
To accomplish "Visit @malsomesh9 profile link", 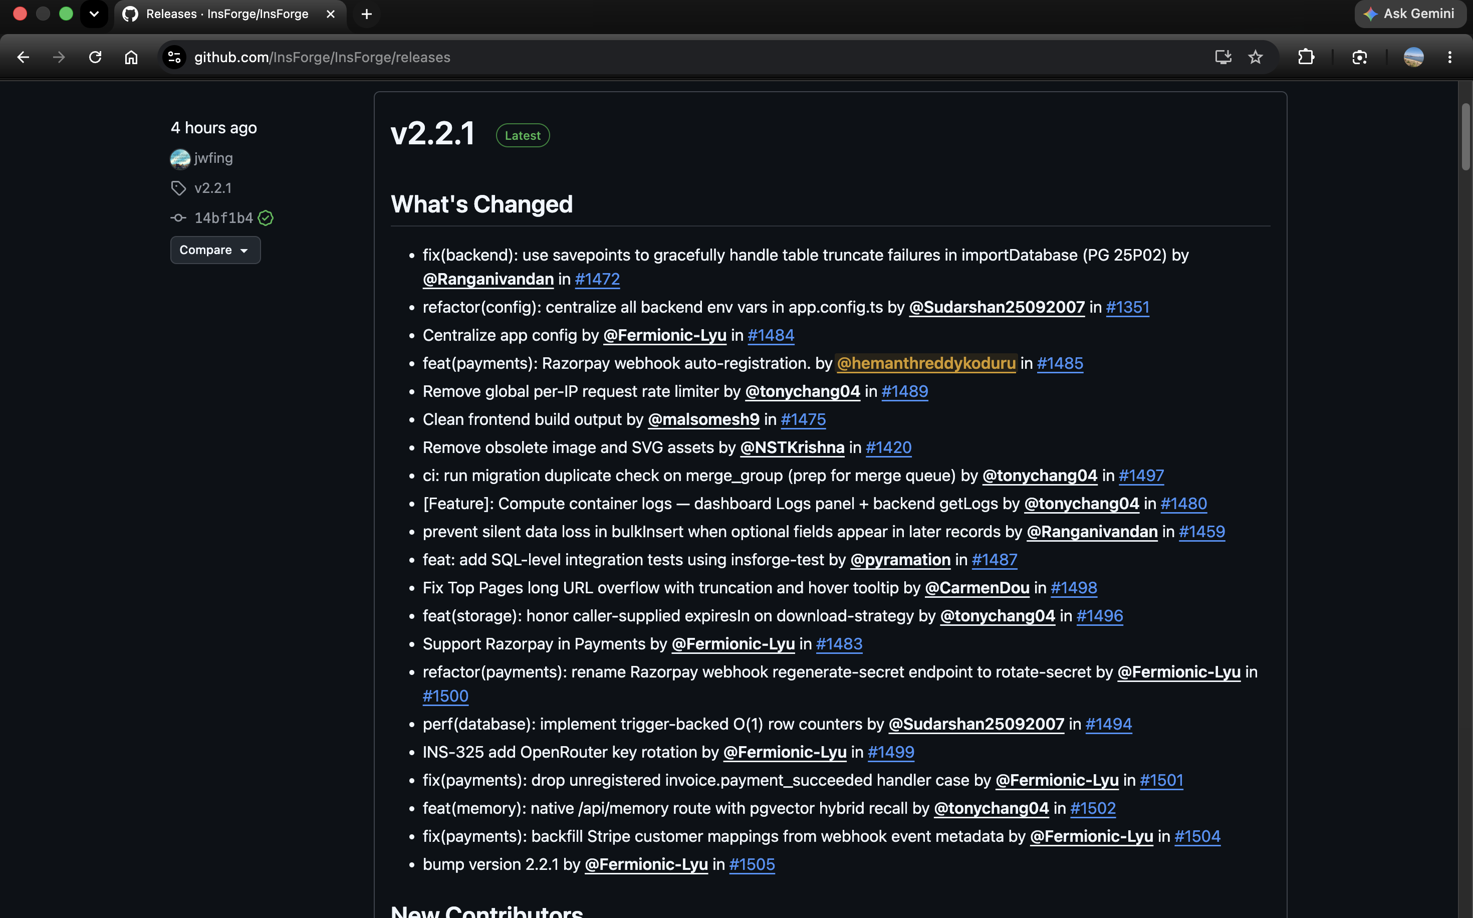I will 704,419.
